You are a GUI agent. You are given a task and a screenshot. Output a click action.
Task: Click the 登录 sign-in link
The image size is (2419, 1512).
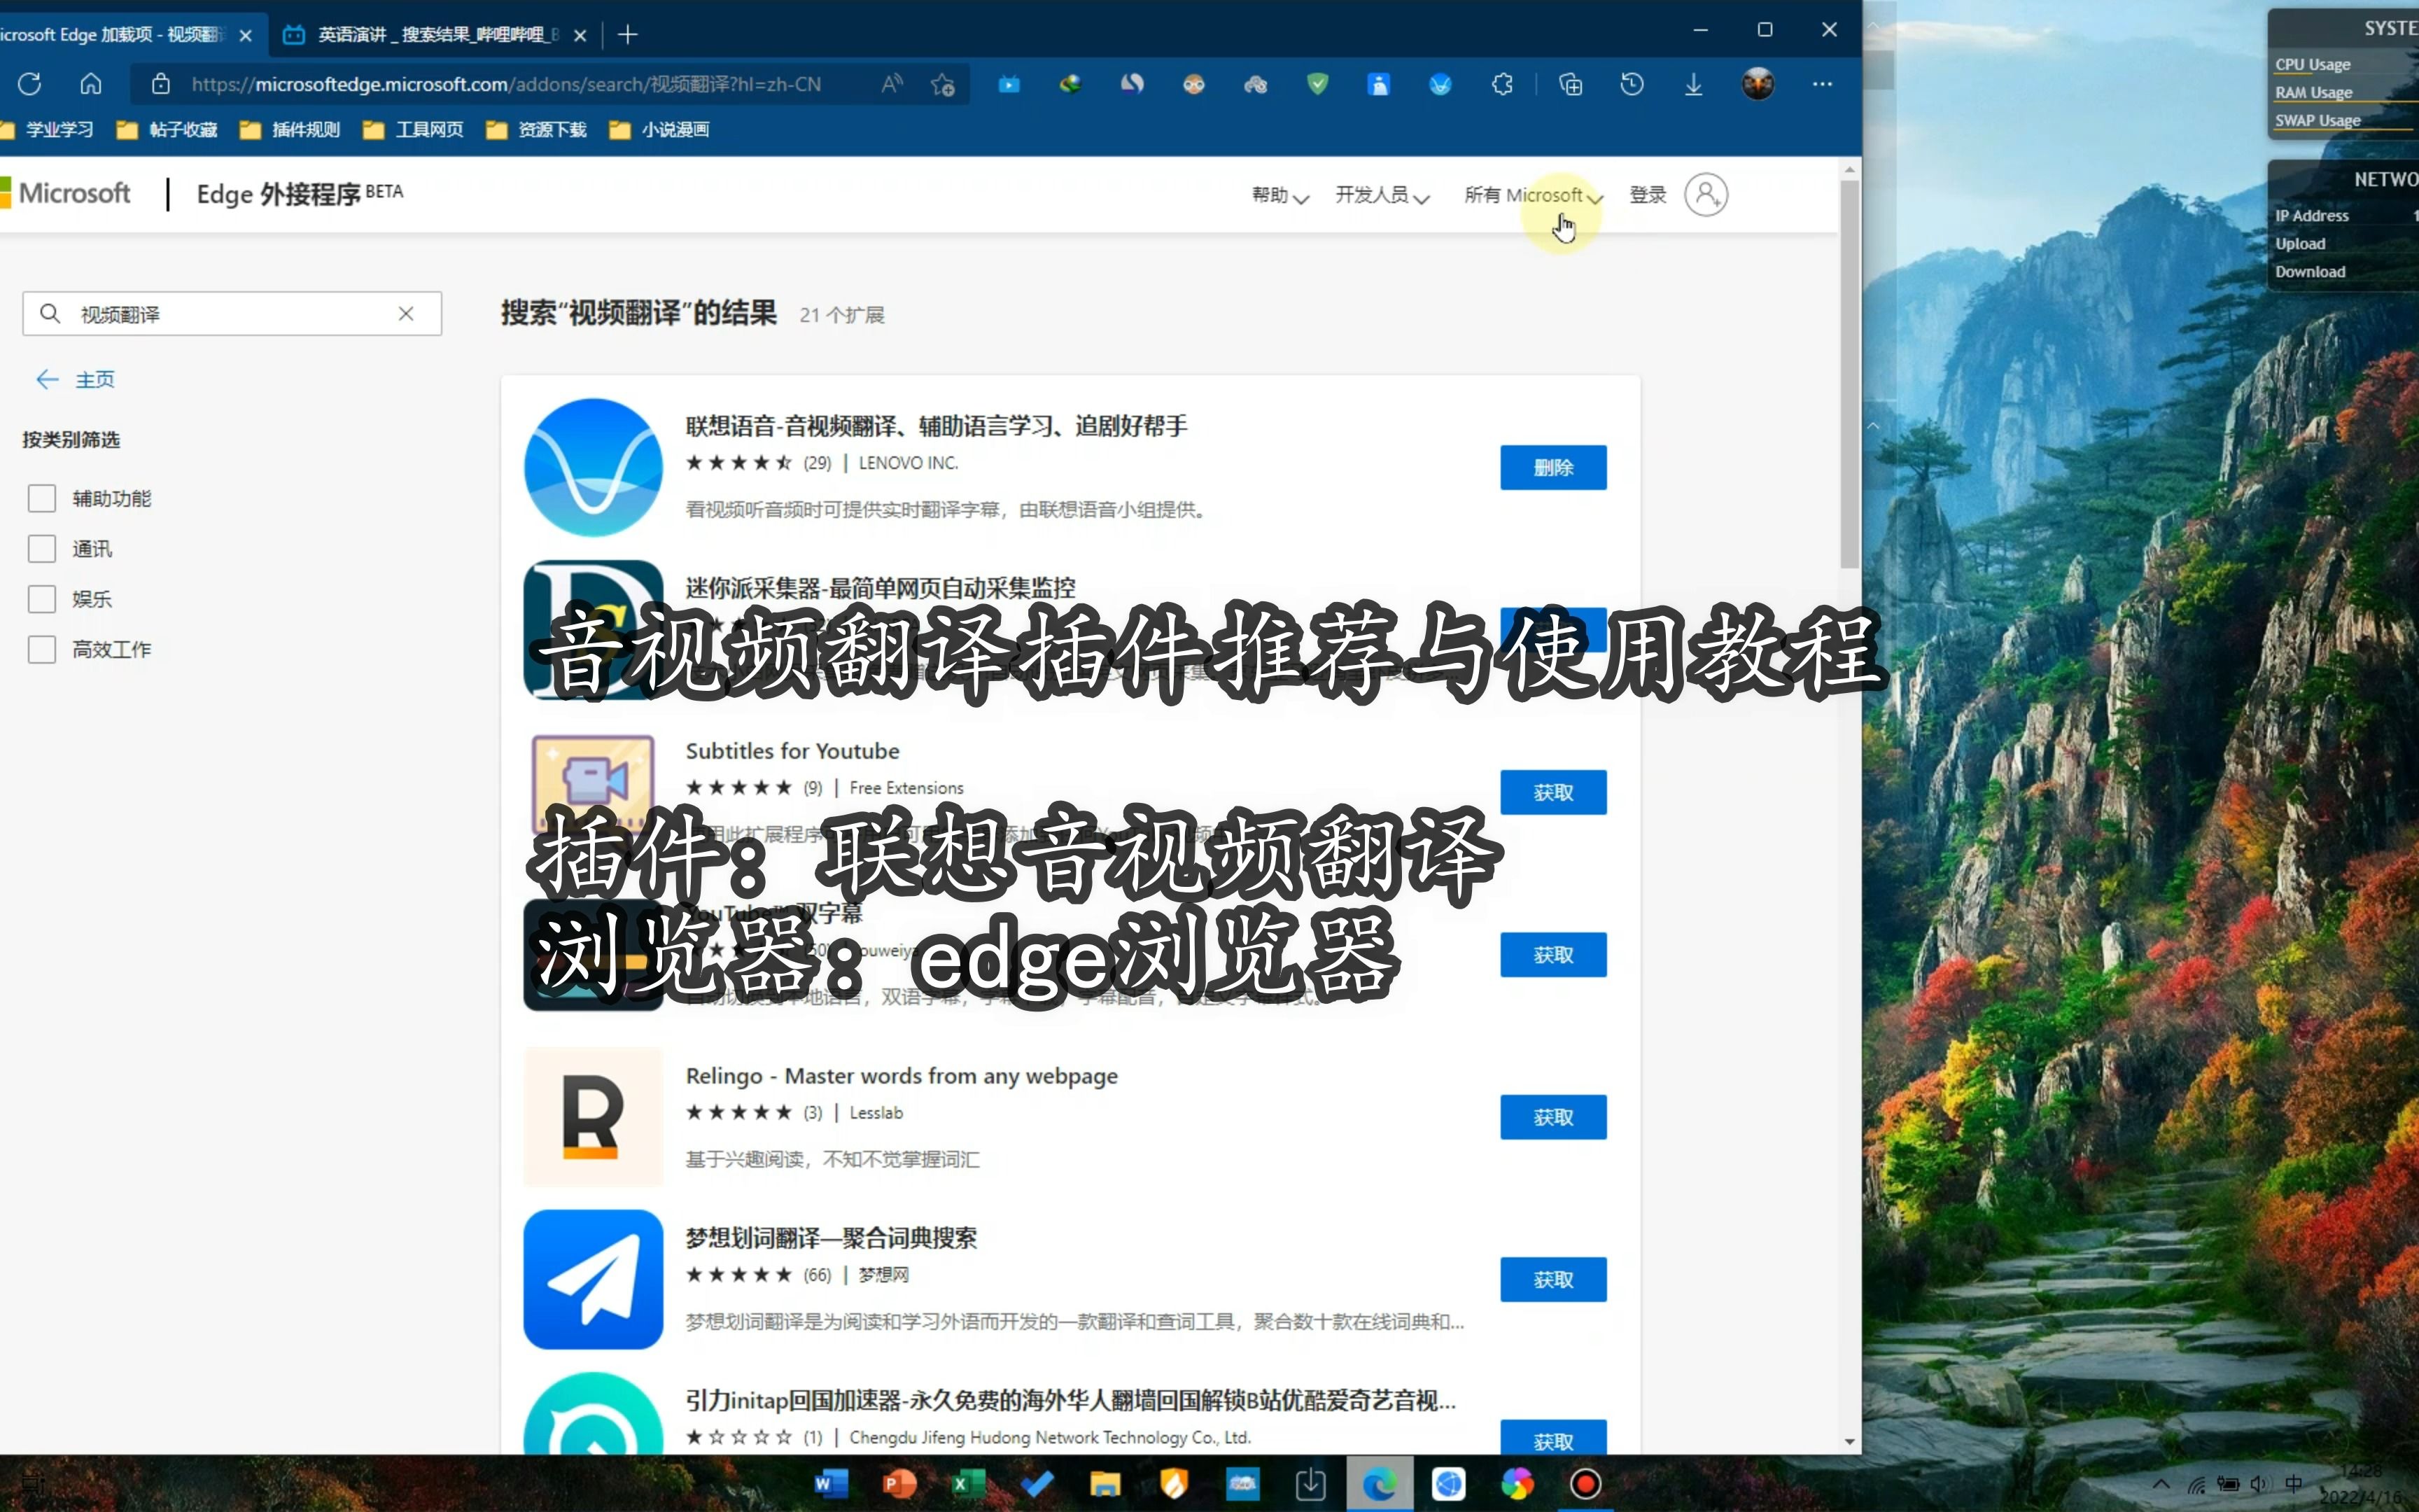(1648, 195)
